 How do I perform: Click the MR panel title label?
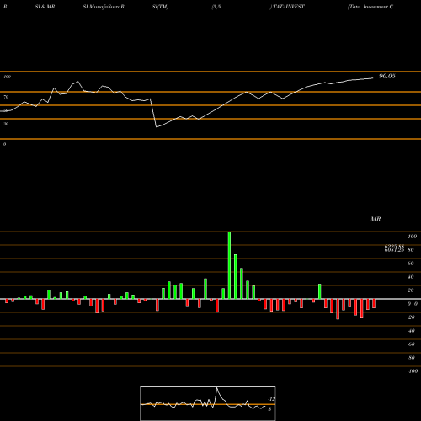tap(376, 219)
